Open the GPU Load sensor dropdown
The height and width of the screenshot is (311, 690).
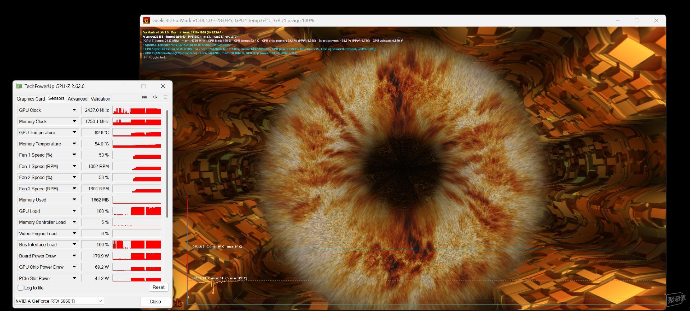point(74,211)
